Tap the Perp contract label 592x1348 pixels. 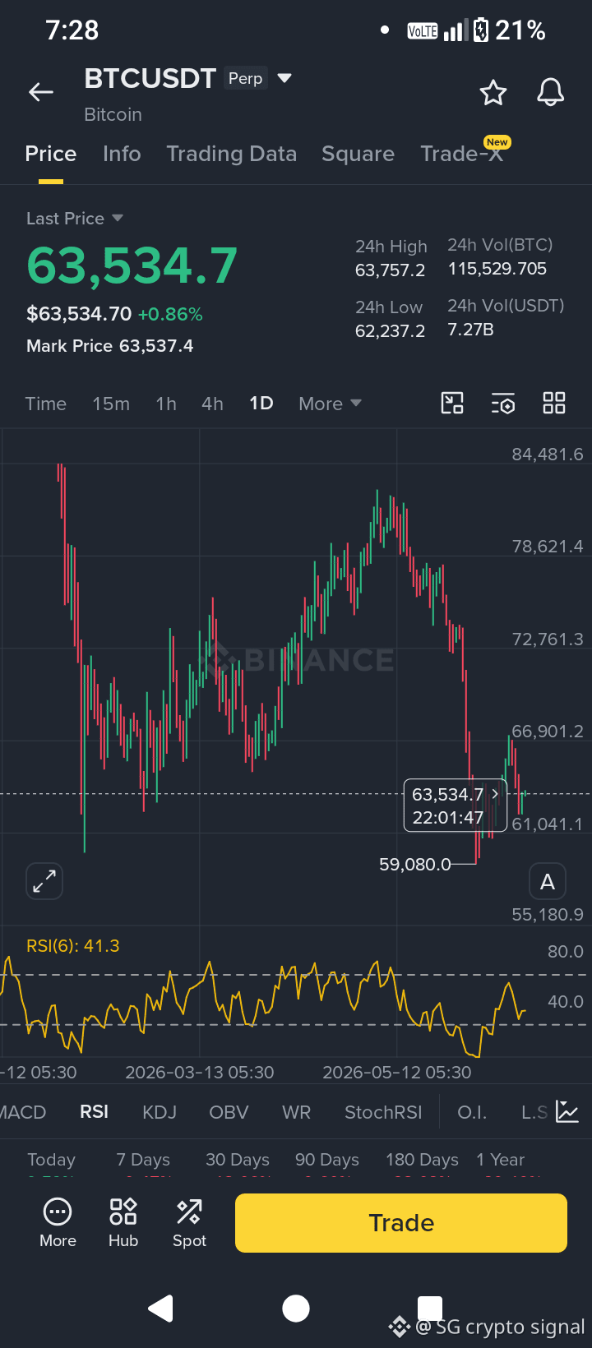245,78
